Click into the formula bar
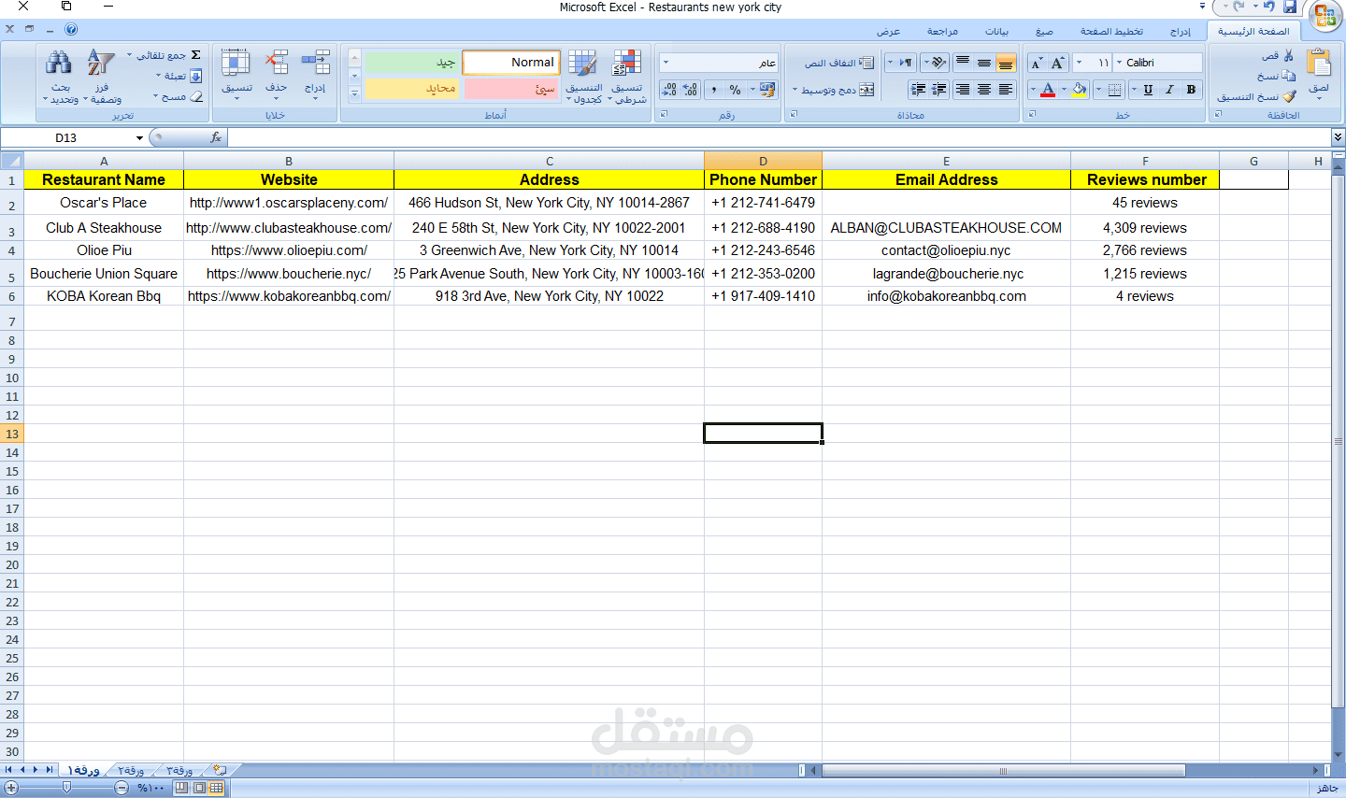This screenshot has width=1346, height=798. (x=780, y=137)
